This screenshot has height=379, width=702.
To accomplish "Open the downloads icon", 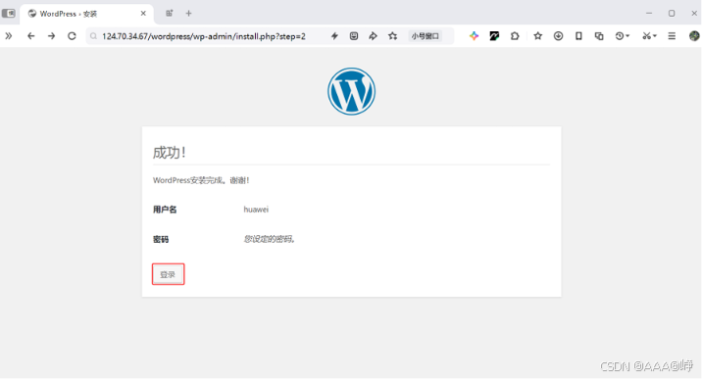I will point(558,36).
